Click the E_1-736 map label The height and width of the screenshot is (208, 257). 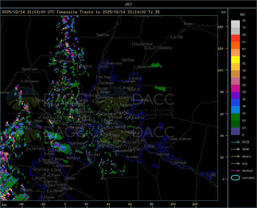pos(176,37)
